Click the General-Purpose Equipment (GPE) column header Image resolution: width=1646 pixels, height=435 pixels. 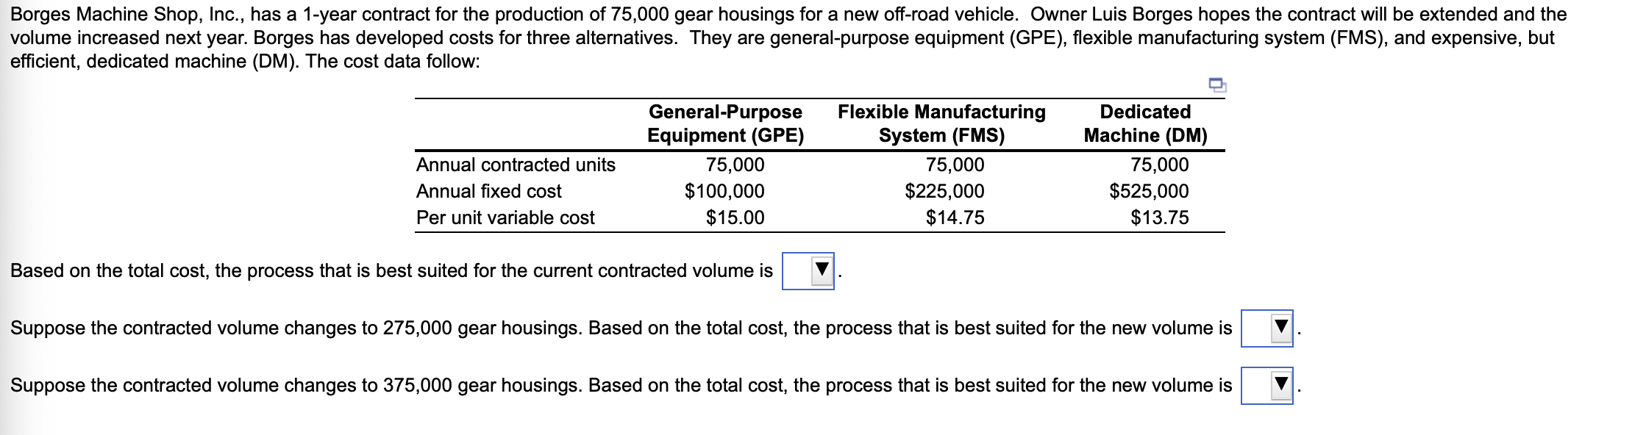pos(724,123)
